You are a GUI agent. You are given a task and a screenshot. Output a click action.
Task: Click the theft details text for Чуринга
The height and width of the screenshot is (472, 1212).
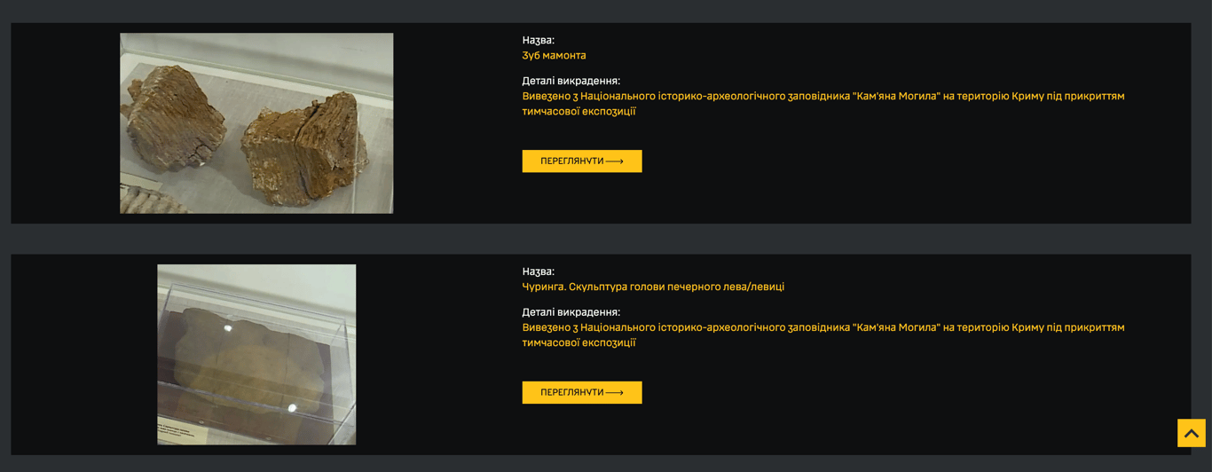[822, 328]
